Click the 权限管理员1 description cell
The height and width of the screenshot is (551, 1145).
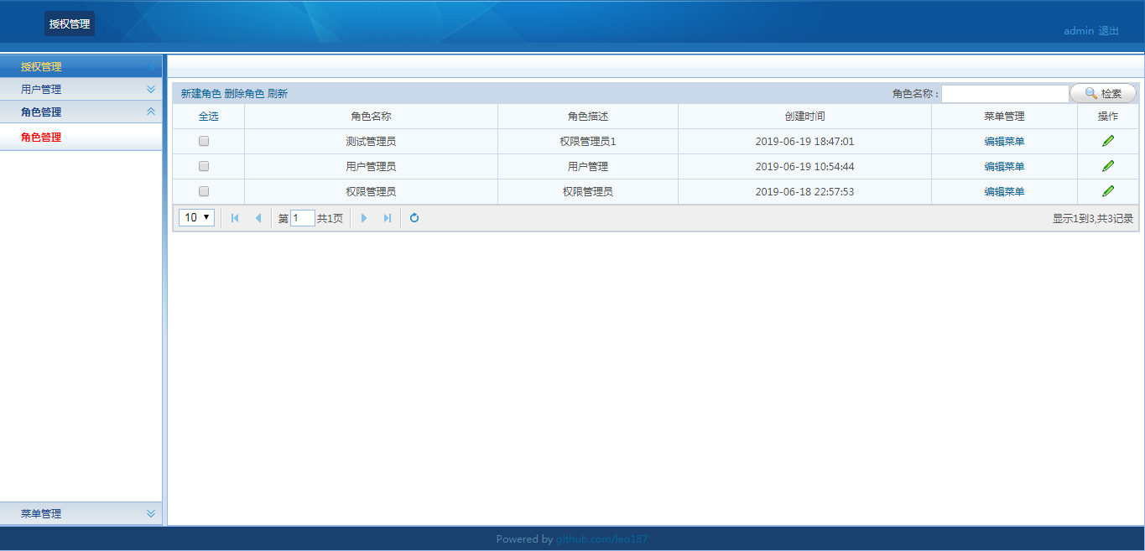pyautogui.click(x=588, y=142)
